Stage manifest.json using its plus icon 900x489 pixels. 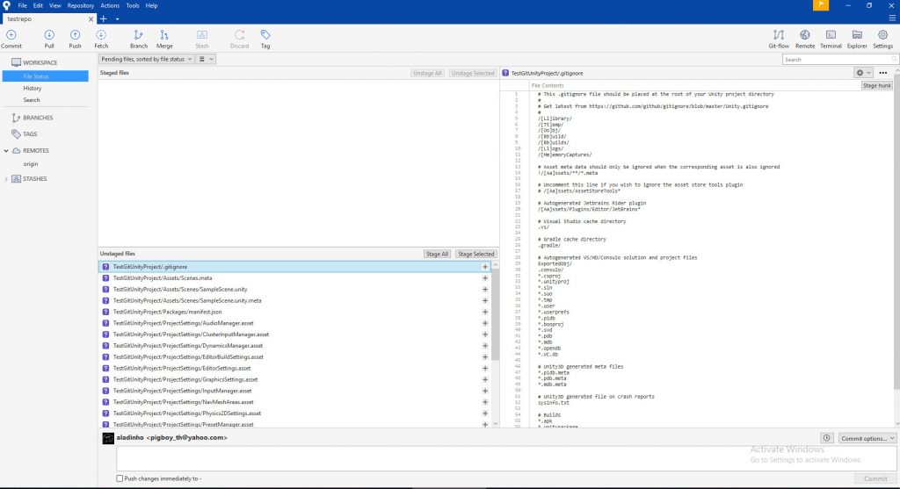pos(485,312)
